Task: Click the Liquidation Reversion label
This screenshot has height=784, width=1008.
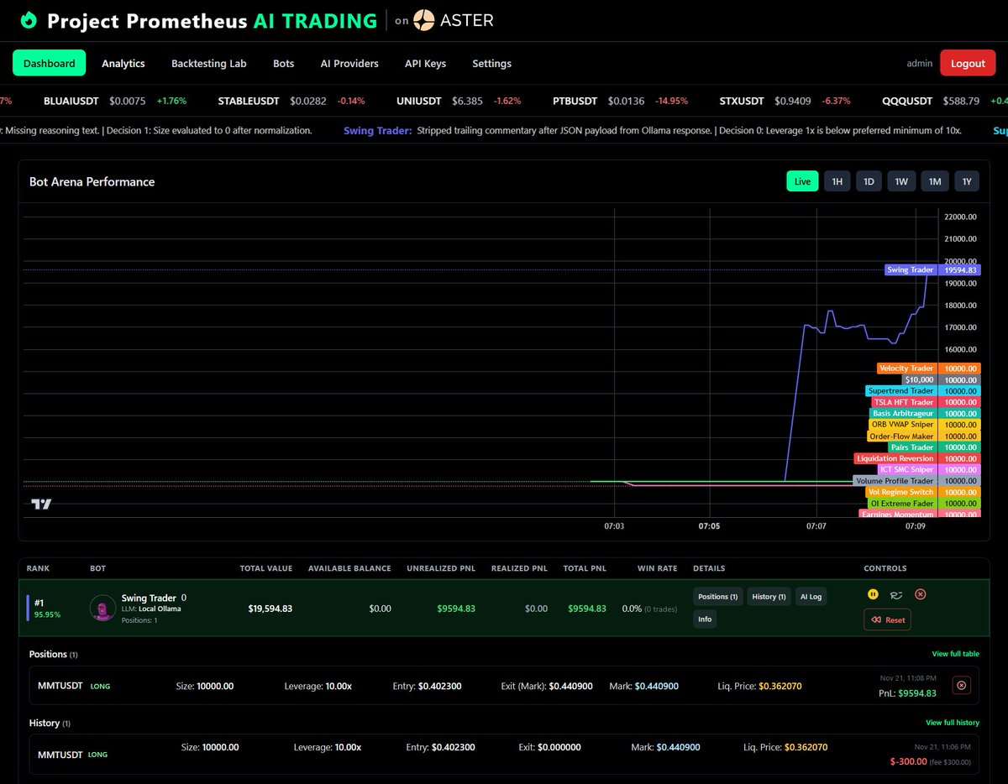Action: point(895,459)
